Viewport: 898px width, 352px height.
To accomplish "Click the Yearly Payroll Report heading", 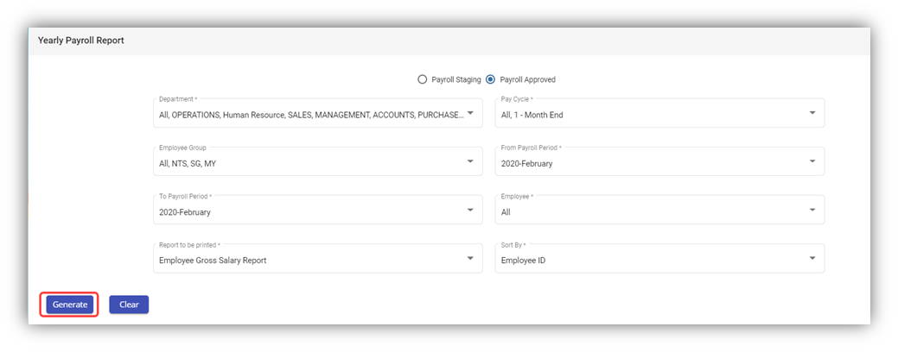I will pyautogui.click(x=81, y=41).
